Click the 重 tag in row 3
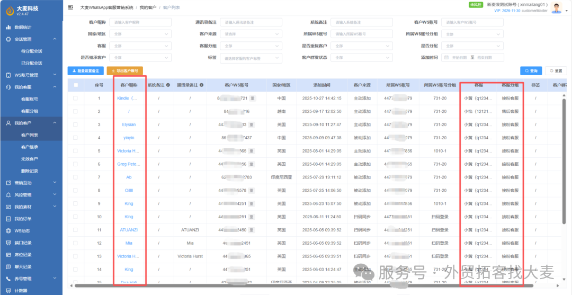572x295 pixels. pos(252,124)
